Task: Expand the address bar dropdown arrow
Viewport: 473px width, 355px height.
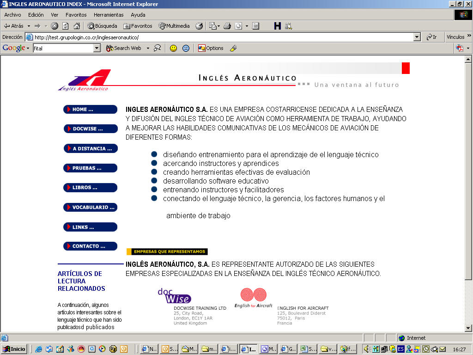Action: click(x=417, y=37)
